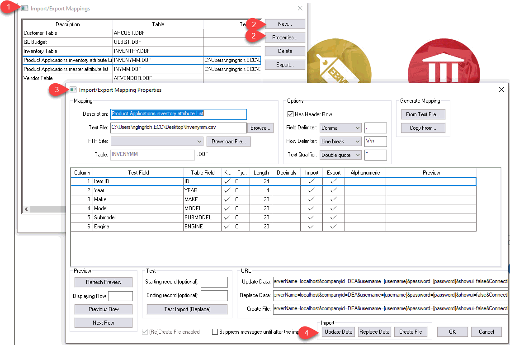The height and width of the screenshot is (345, 510).
Task: Browse for a different Text File
Action: 260,128
